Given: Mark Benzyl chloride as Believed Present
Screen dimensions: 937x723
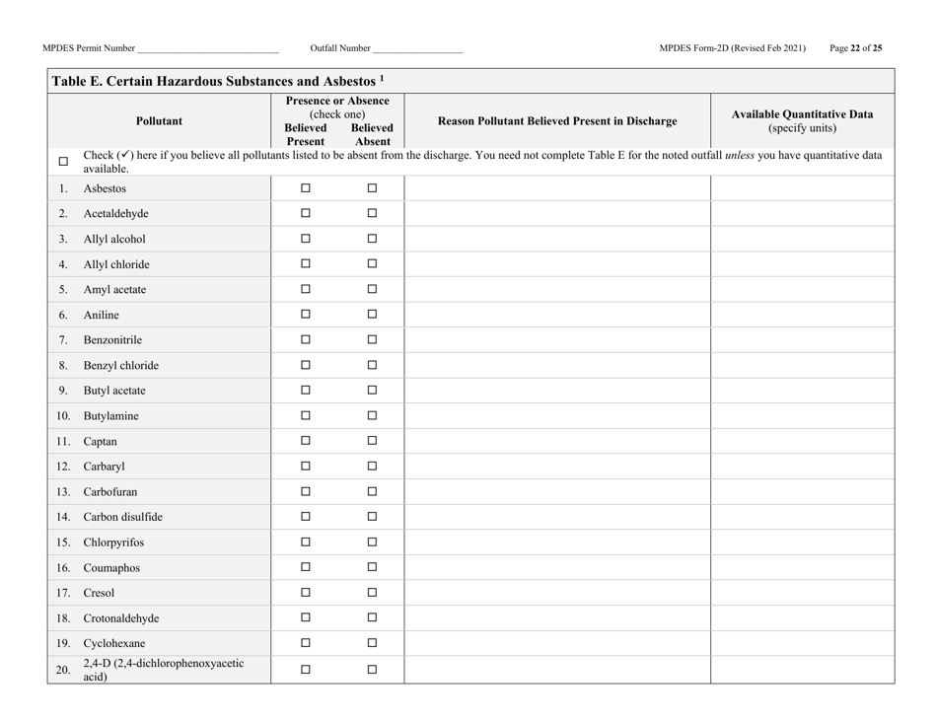Looking at the screenshot, I should pos(305,365).
